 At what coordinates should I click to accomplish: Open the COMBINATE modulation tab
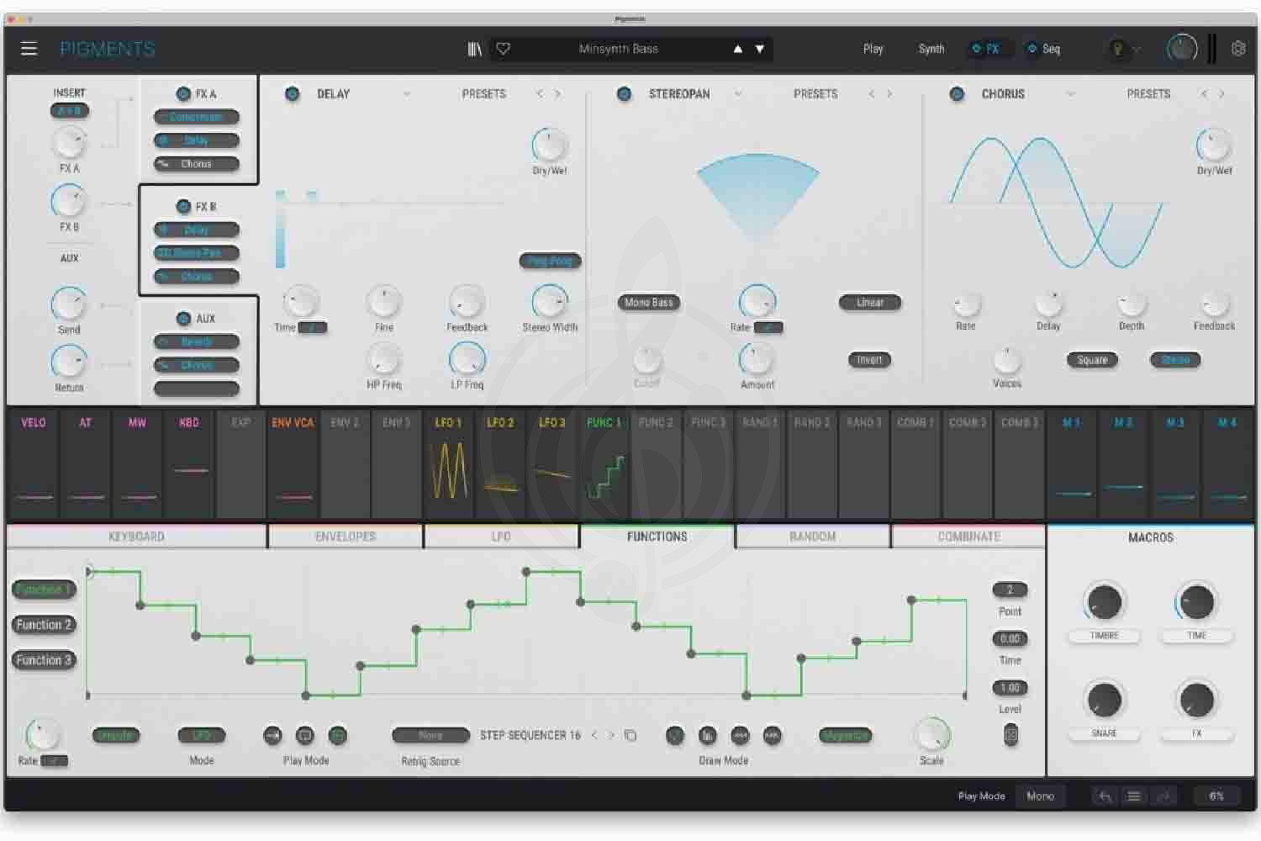point(968,537)
